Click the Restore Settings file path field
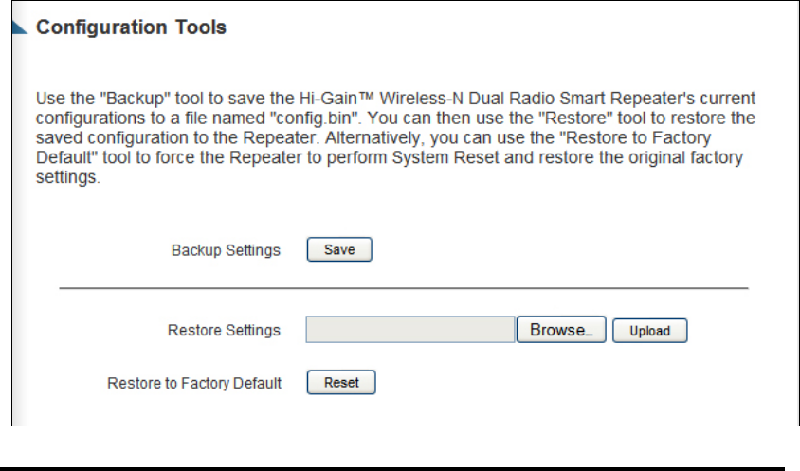This screenshot has width=800, height=471. tap(409, 330)
